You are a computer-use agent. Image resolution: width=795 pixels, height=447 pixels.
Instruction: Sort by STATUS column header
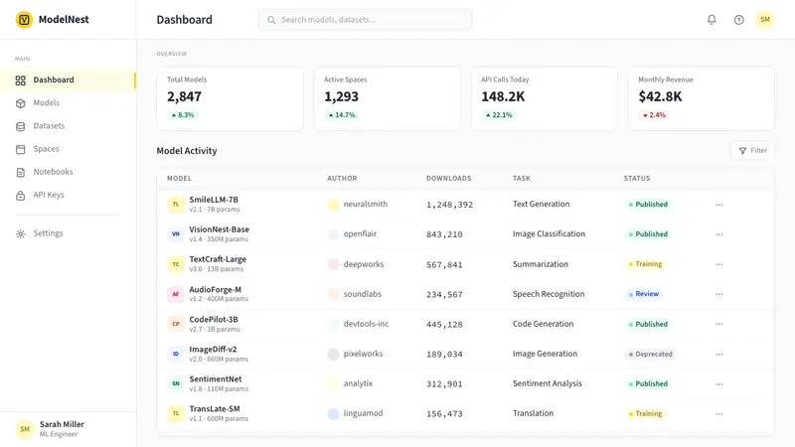pyautogui.click(x=637, y=179)
